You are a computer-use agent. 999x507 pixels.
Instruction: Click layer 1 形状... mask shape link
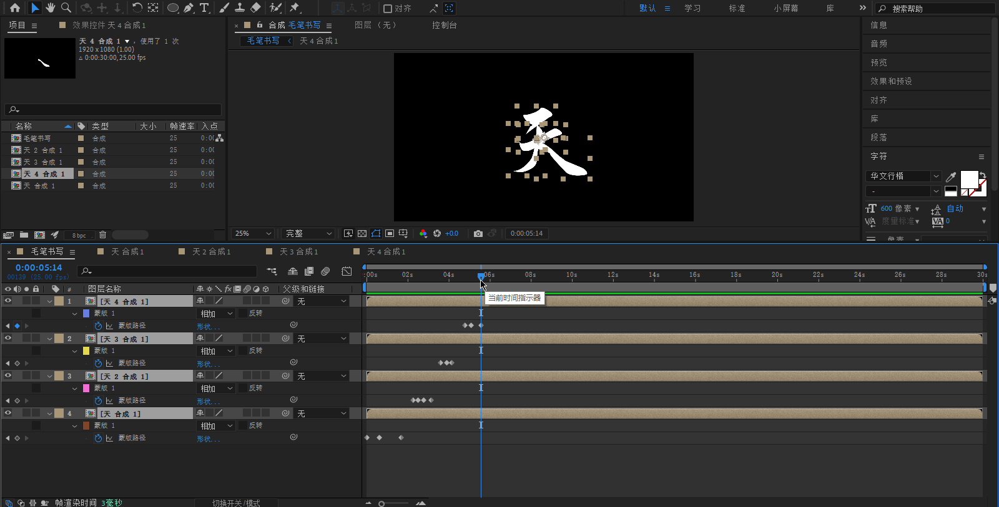click(x=208, y=327)
